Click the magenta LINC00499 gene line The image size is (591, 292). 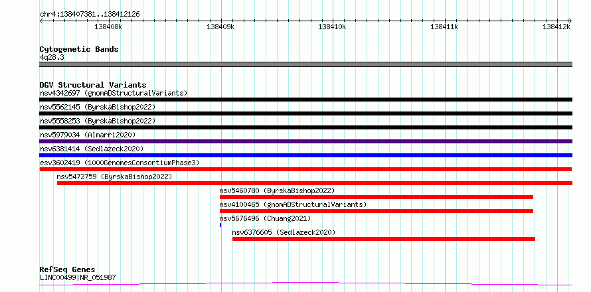pos(305,284)
